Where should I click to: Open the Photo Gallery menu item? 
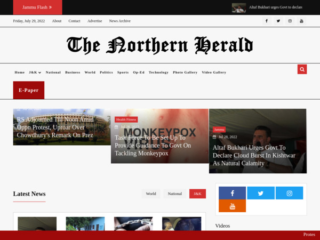tap(185, 72)
